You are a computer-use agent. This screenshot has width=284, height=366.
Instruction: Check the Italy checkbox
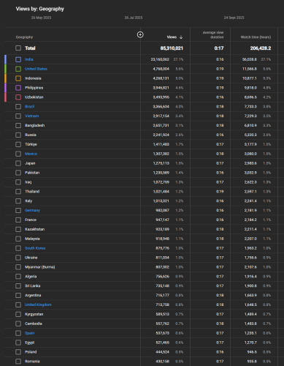18,201
